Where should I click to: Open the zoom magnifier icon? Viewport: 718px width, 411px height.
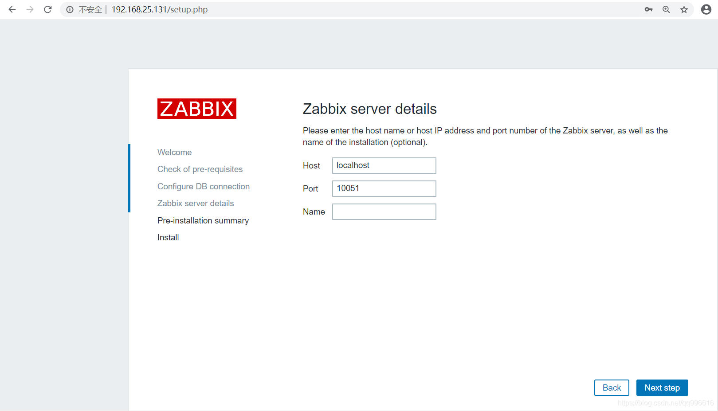[x=666, y=9]
